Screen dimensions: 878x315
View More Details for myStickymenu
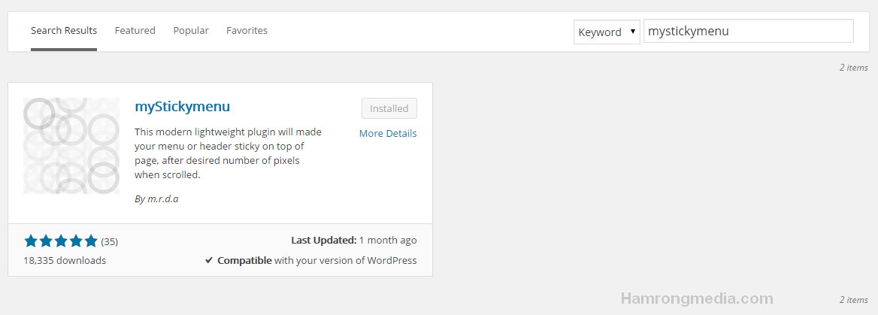(388, 133)
